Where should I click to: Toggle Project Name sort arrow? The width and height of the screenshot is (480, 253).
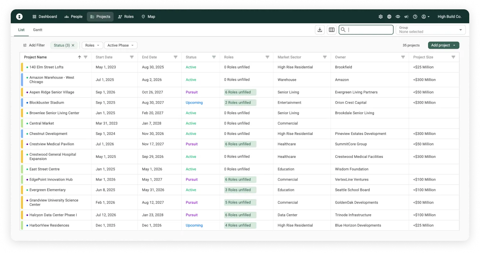coord(80,57)
